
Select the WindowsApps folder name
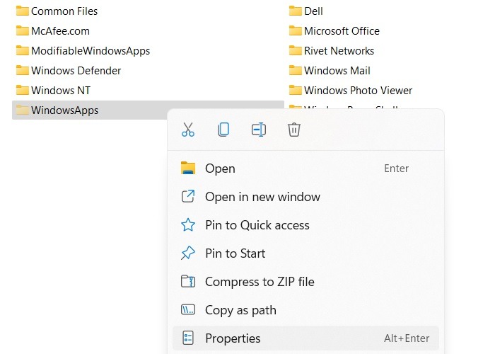[x=65, y=110]
